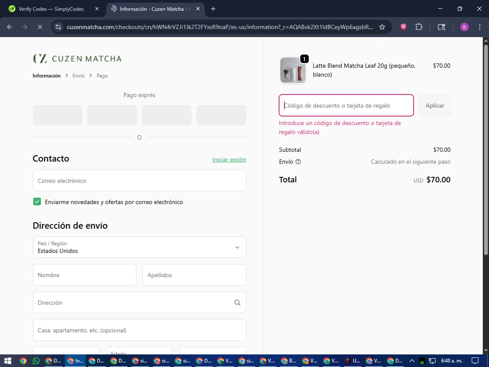
Task: Go to the Envío breadcrumb step
Action: [79, 76]
